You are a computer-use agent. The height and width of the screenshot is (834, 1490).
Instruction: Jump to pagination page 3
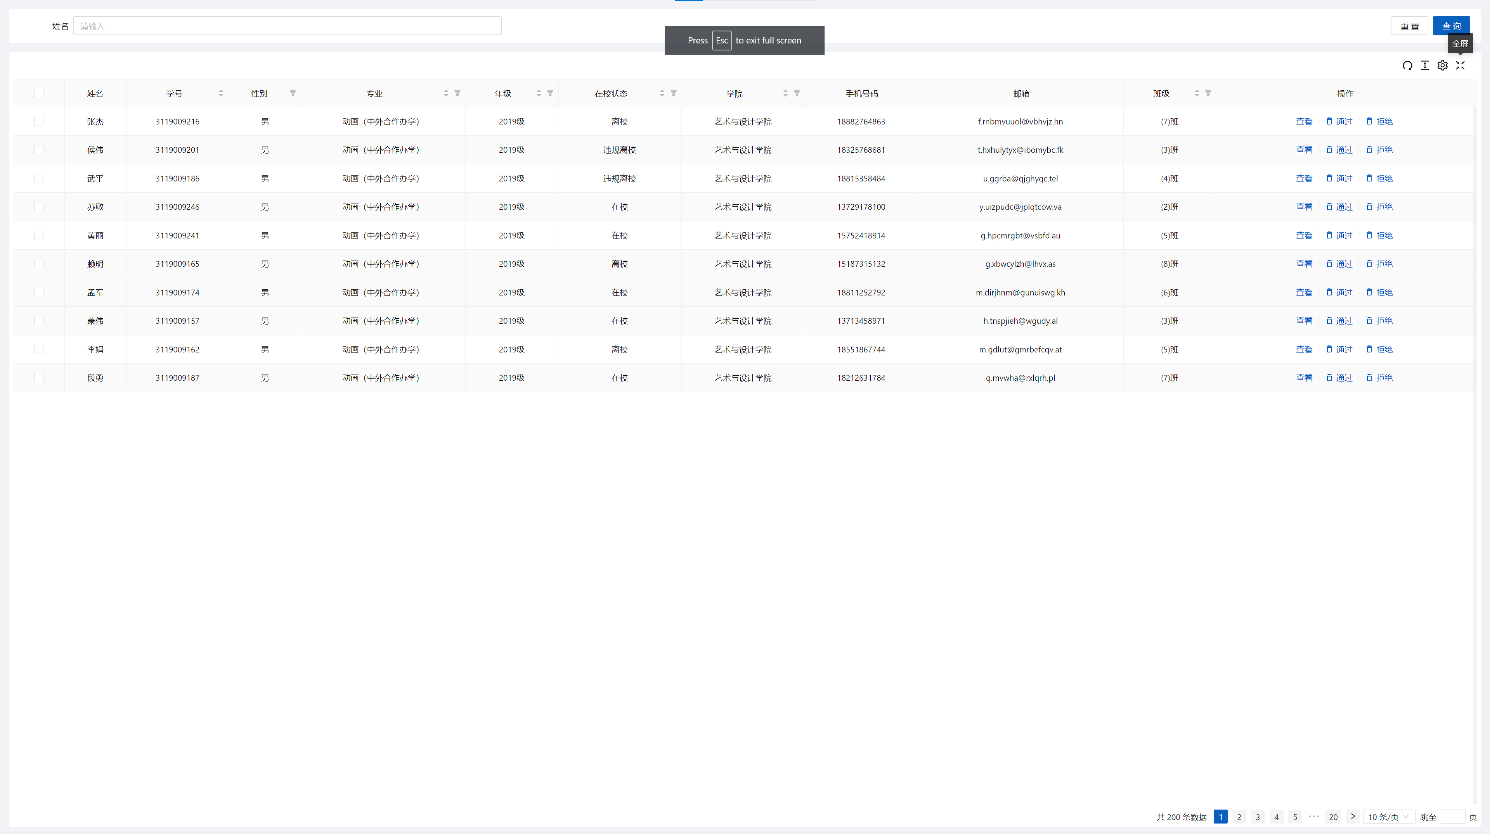point(1258,817)
